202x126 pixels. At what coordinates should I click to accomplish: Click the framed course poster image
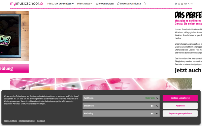point(14,36)
